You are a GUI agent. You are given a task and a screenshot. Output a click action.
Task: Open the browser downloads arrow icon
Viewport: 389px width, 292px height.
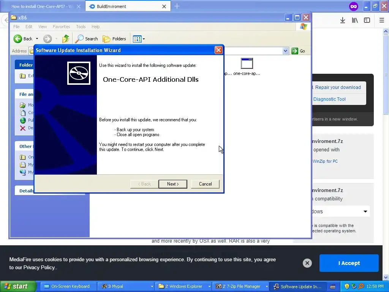343,20
